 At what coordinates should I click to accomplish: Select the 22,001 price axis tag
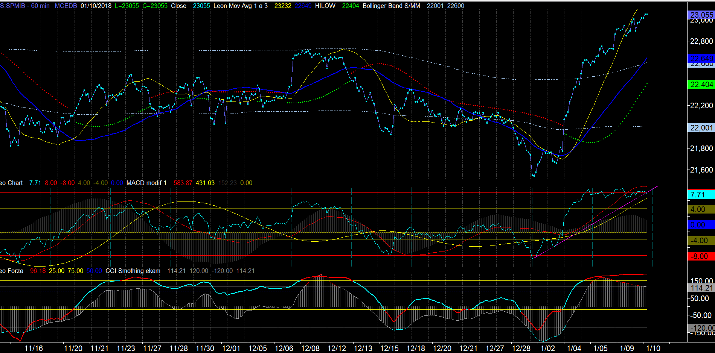click(701, 128)
